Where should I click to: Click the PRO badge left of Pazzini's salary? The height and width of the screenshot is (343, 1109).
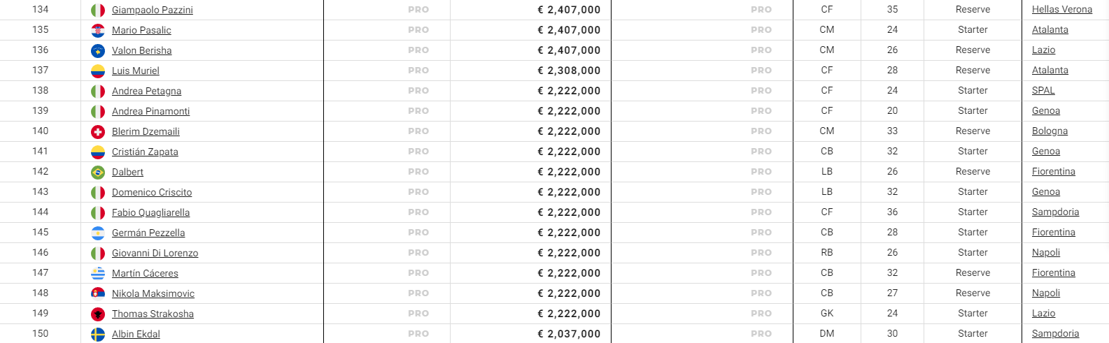point(418,10)
